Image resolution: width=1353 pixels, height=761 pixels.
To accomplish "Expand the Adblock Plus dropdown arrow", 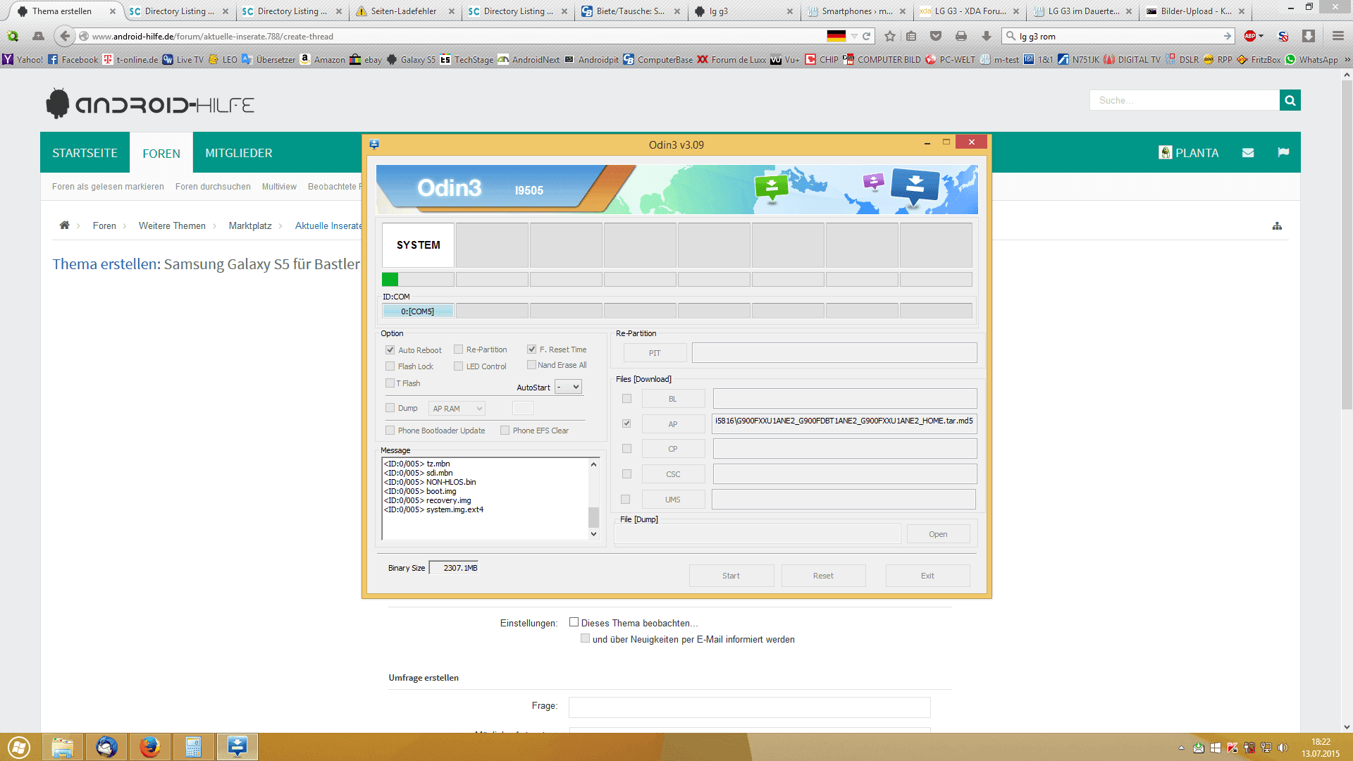I will tap(1261, 36).
